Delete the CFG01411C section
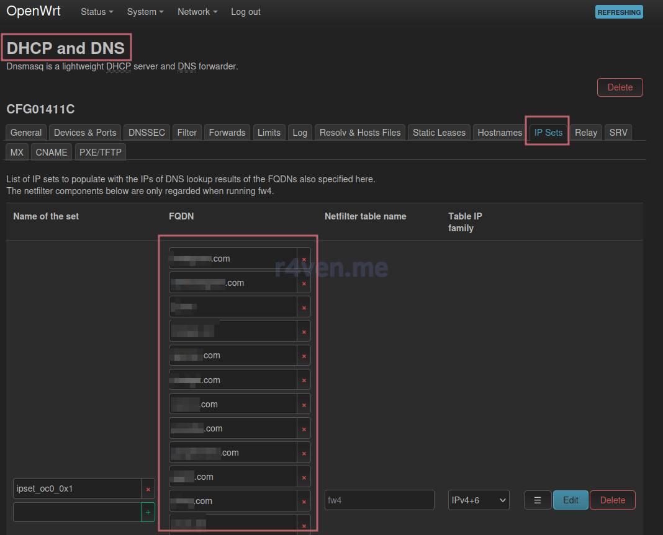Viewport: 663px width, 535px height. point(620,87)
